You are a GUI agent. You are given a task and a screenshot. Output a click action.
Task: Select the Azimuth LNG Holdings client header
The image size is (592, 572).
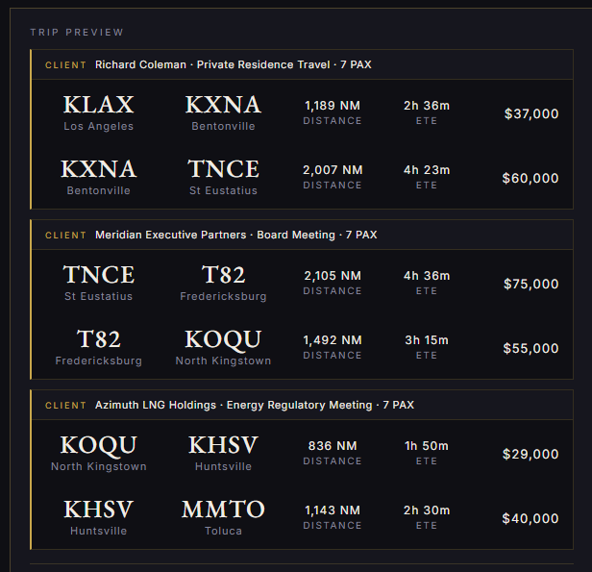[x=302, y=405]
